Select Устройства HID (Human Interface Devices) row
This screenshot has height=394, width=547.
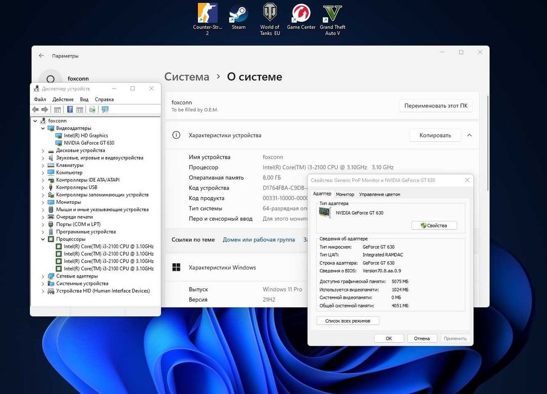[x=102, y=290]
